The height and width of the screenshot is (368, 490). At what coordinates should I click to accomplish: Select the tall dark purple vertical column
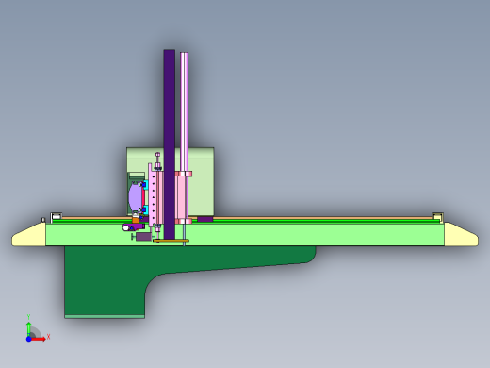click(170, 144)
